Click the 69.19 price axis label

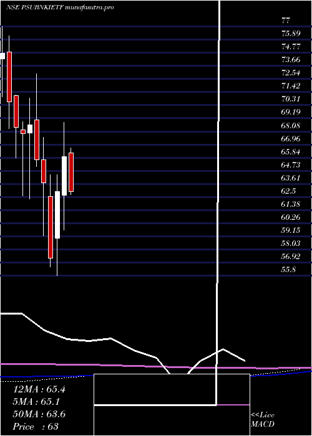(x=291, y=112)
